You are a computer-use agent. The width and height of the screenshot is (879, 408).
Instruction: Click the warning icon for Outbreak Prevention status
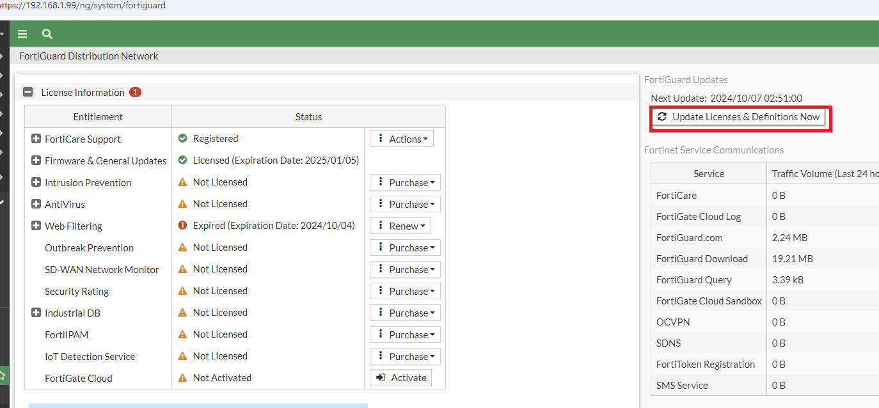click(x=182, y=247)
